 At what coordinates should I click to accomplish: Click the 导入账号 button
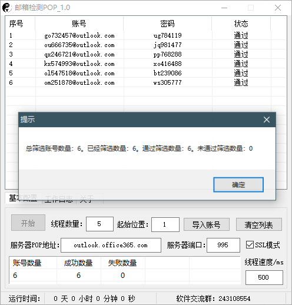coord(207,224)
